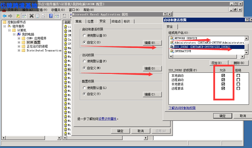Select 使用默认值(U) under 启动和激活权限
This screenshot has width=252, height=148.
pyautogui.click(x=84, y=35)
